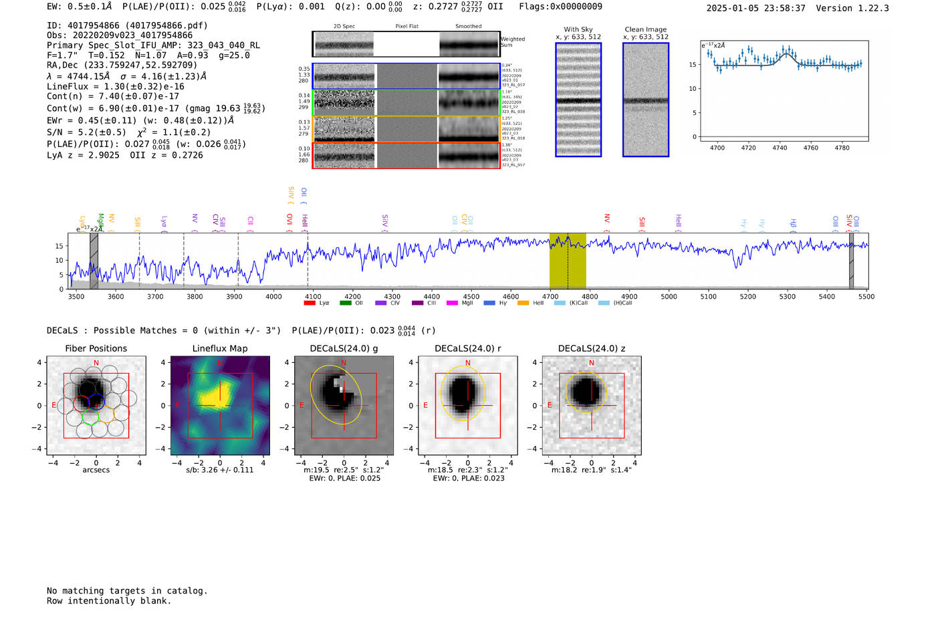This screenshot has height=637, width=936.
Task: Select the orange-framed fiber 2D spectrum row
Action: click(406, 129)
